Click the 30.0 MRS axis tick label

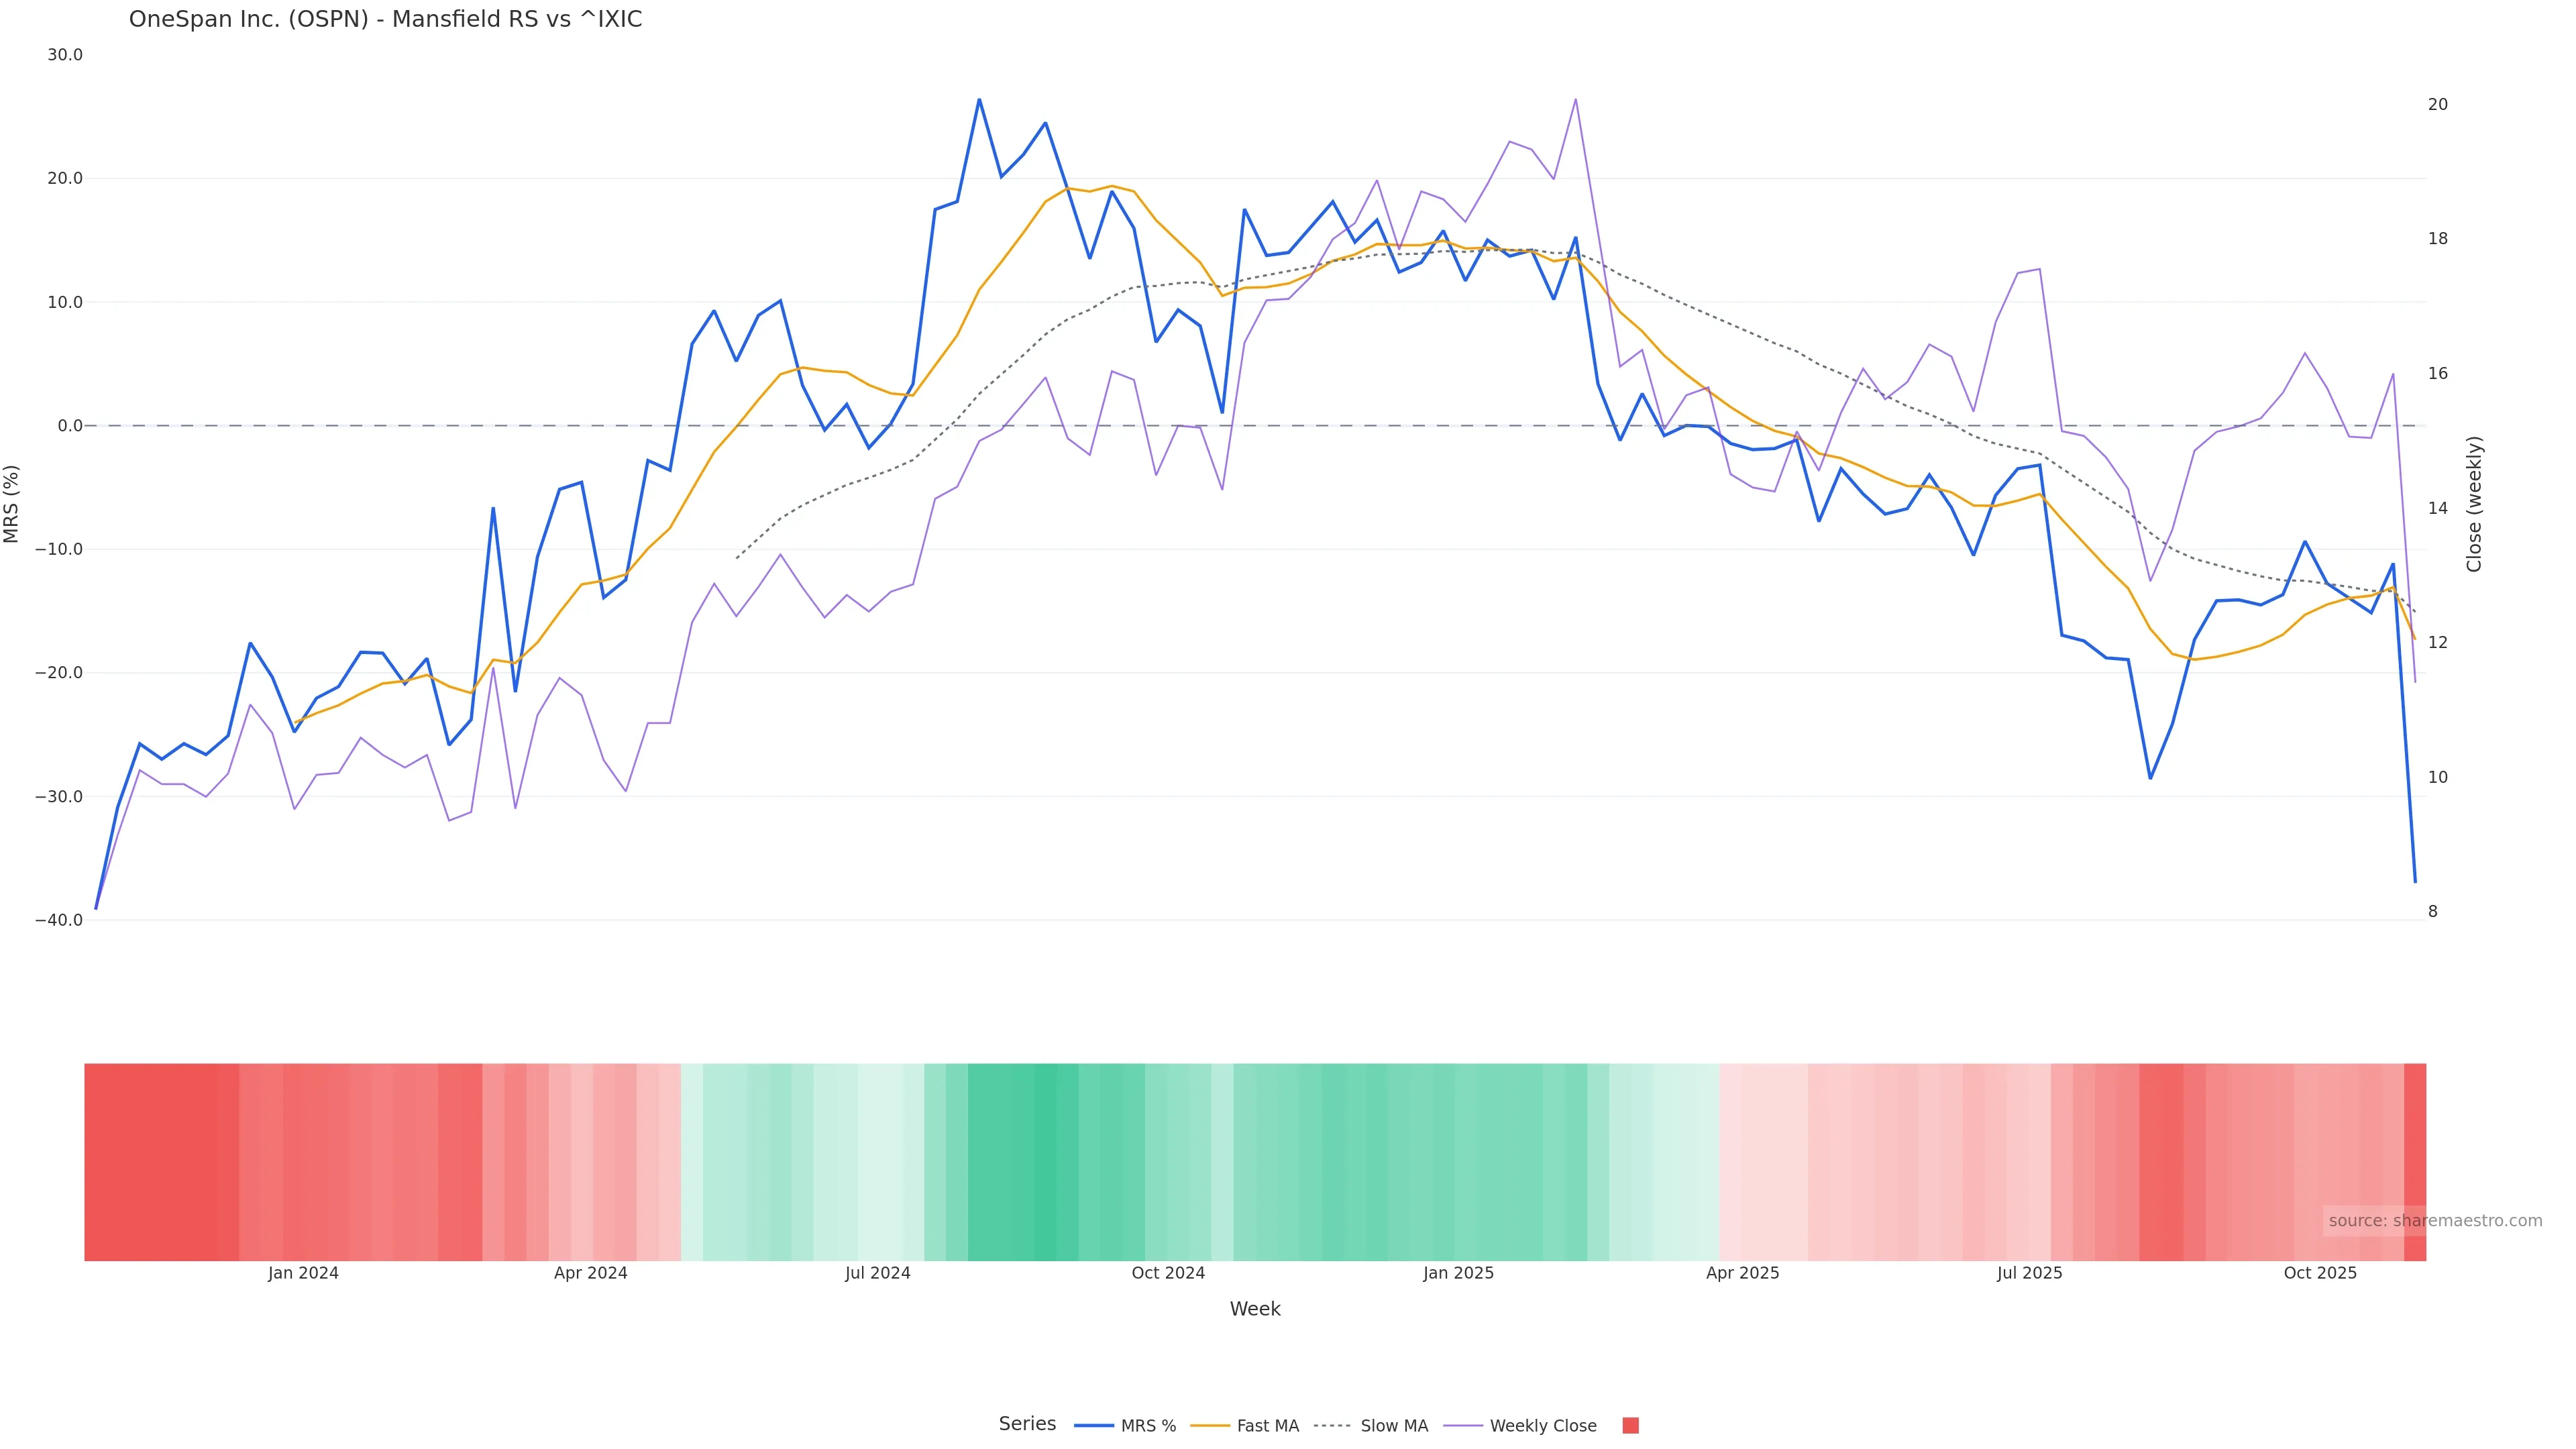(x=65, y=55)
